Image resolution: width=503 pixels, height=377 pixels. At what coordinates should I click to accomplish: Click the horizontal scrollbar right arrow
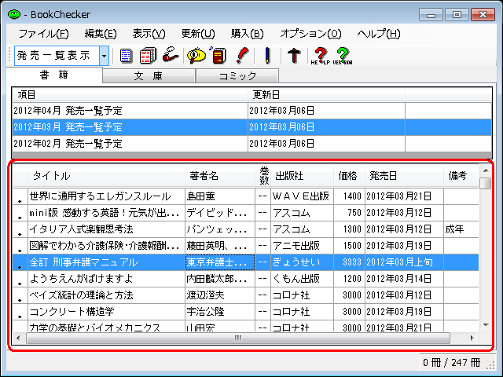472,338
